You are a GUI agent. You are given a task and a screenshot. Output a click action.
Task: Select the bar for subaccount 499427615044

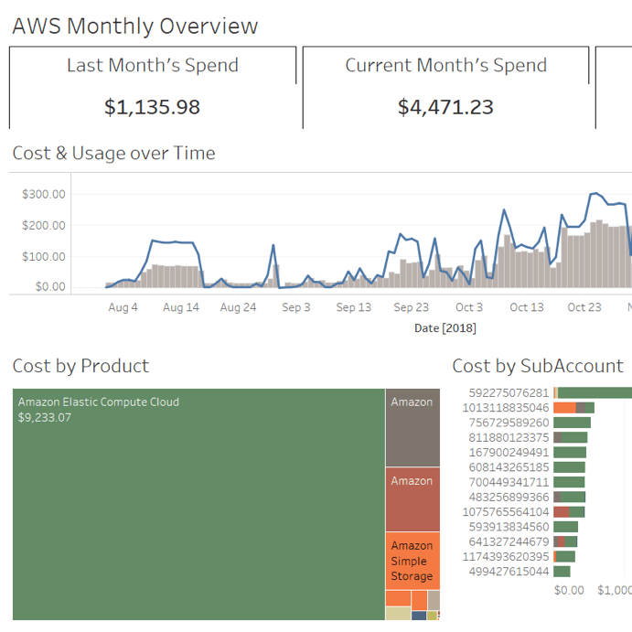562,571
